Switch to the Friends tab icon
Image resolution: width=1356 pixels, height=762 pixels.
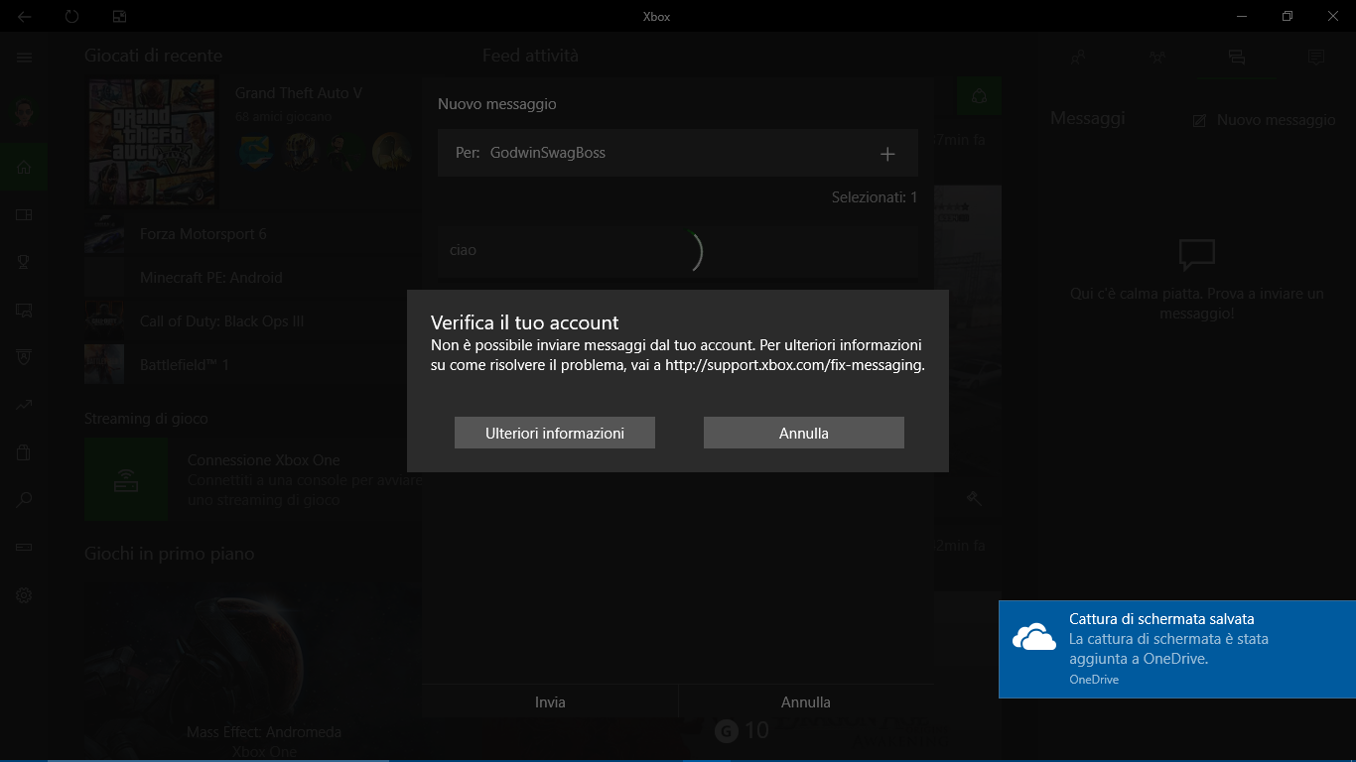point(1078,57)
